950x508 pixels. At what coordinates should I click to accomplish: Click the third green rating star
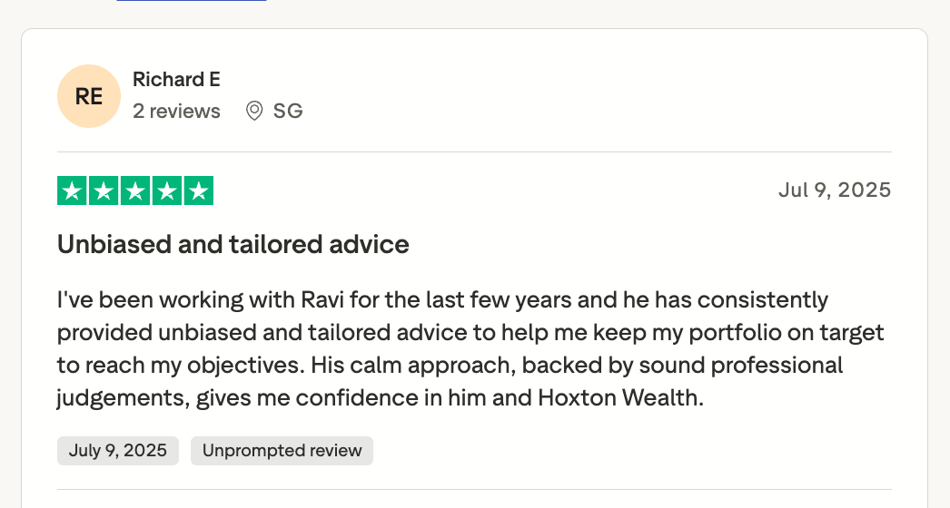pyautogui.click(x=135, y=190)
